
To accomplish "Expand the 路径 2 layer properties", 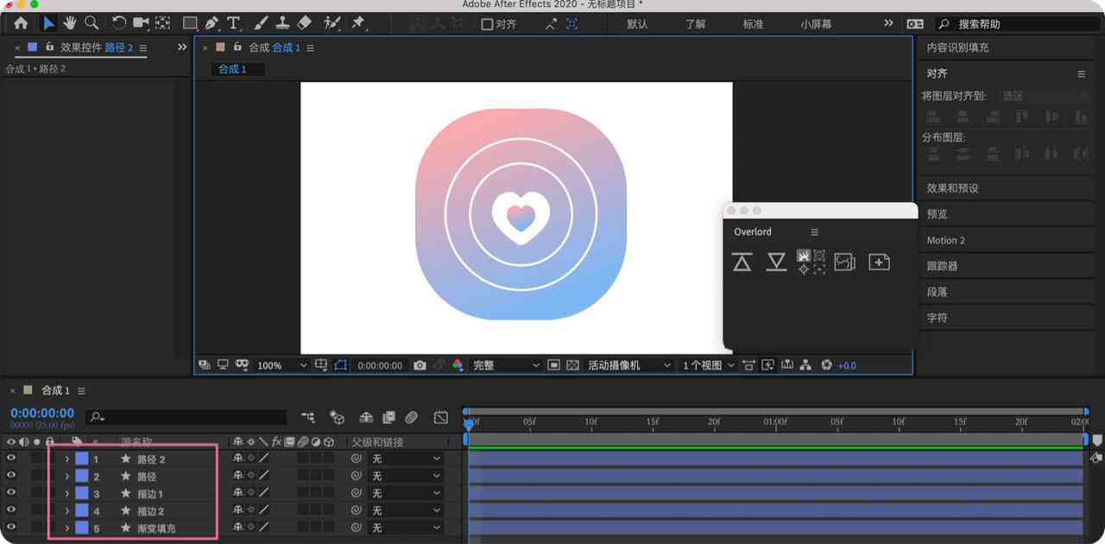I will 66,459.
